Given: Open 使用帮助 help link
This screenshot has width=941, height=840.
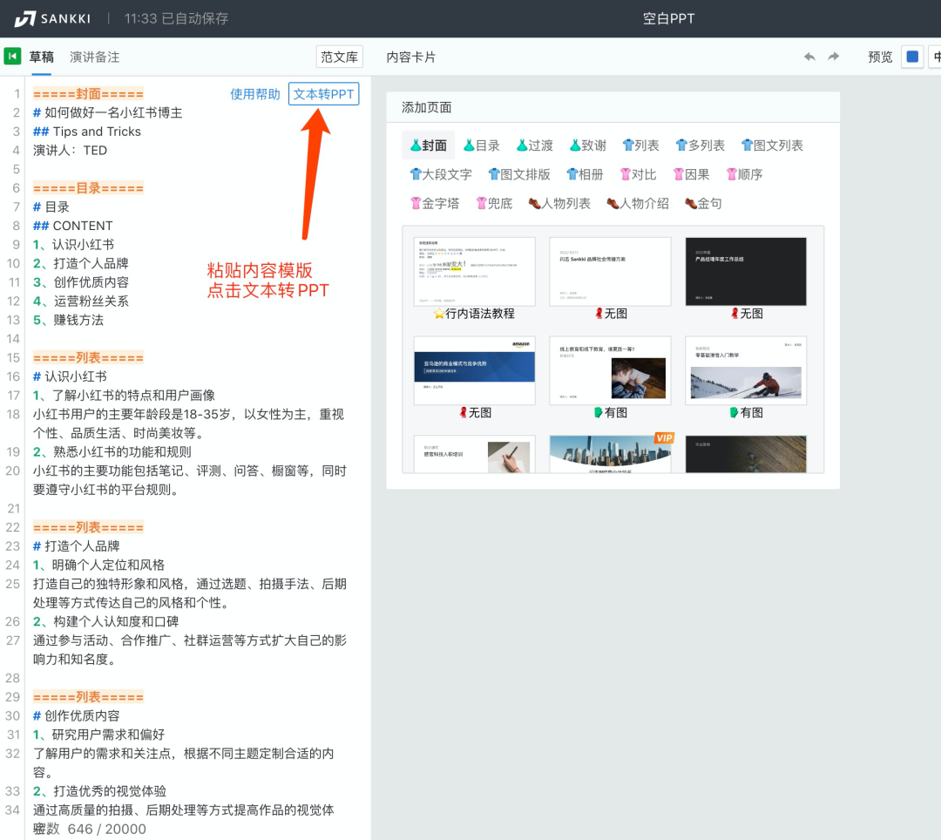Looking at the screenshot, I should pos(254,93).
